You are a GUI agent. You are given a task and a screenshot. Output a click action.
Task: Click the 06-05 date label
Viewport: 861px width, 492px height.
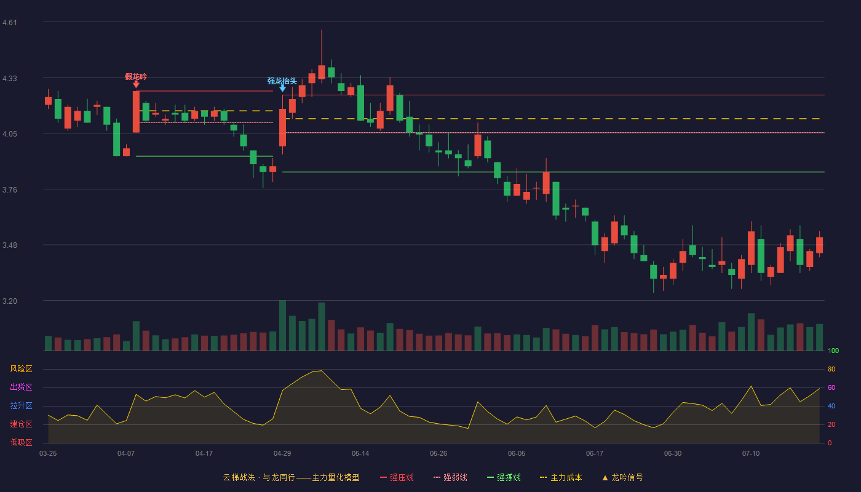click(517, 453)
